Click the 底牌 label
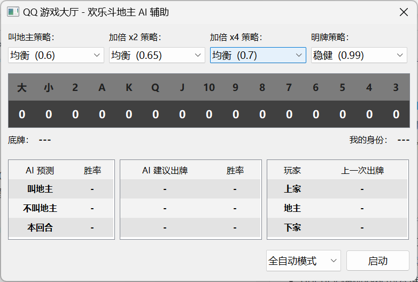 [x=18, y=140]
